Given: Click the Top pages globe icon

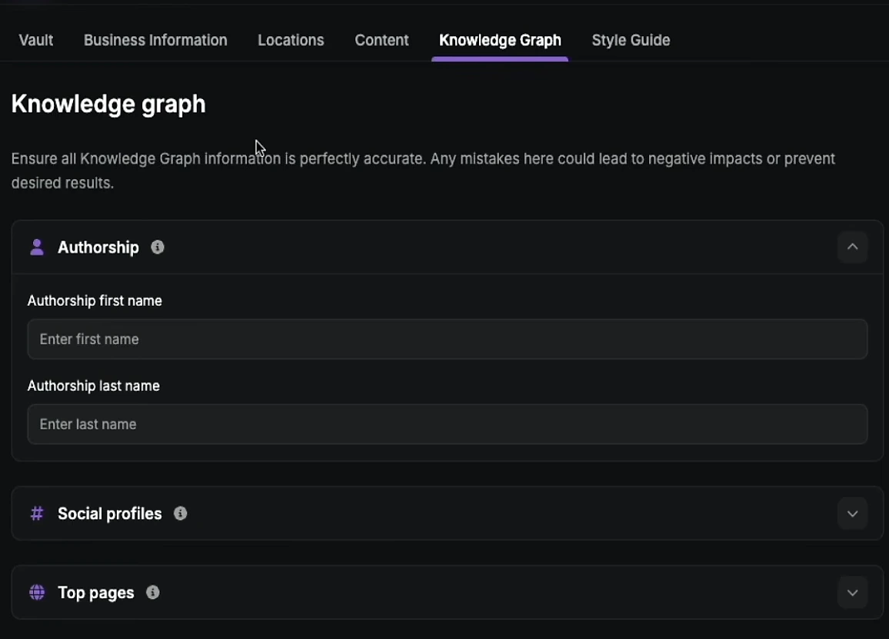Looking at the screenshot, I should tap(37, 593).
